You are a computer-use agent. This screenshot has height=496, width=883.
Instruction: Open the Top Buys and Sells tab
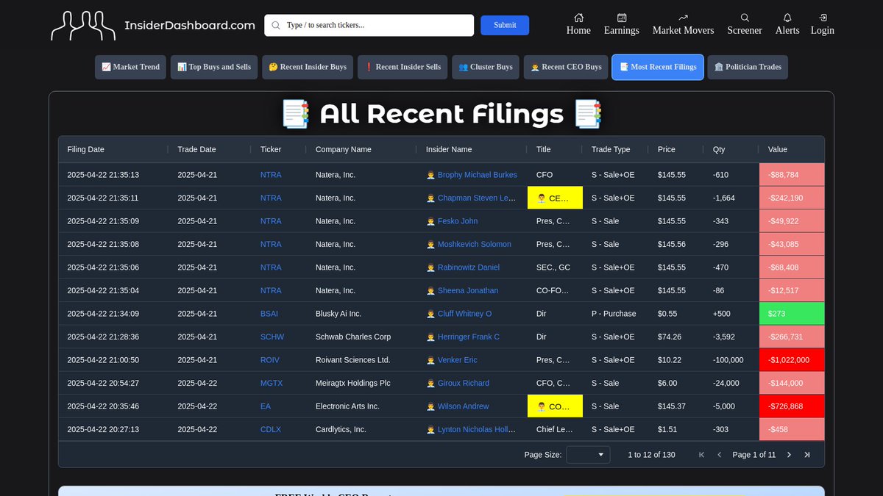214,67
